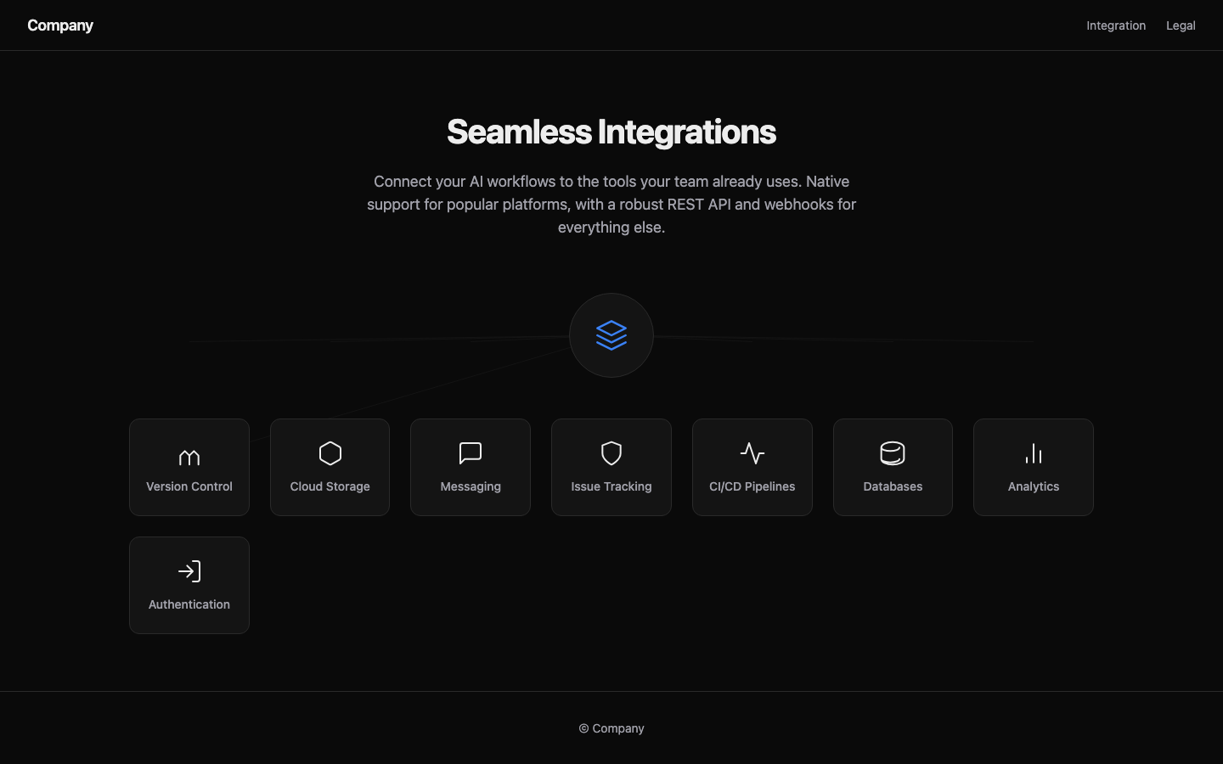This screenshot has height=764, width=1223.
Task: Go to the Company logo in header
Action: (x=60, y=25)
